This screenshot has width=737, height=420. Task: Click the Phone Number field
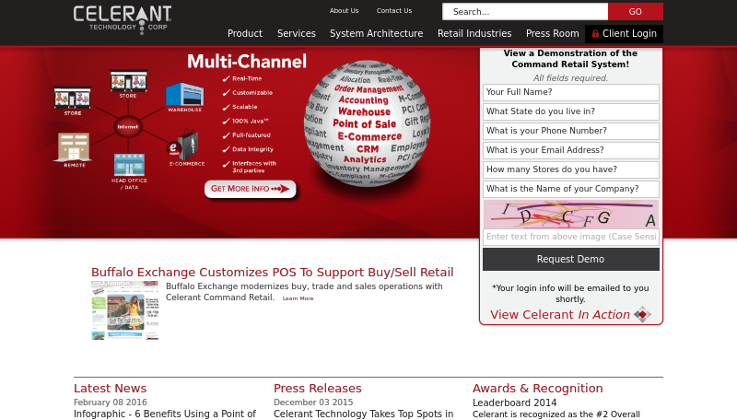(x=570, y=131)
